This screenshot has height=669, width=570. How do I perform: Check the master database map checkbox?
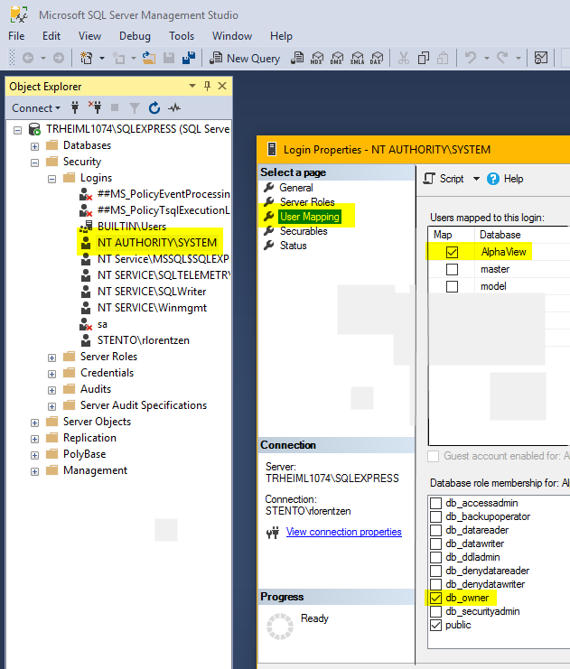(452, 270)
